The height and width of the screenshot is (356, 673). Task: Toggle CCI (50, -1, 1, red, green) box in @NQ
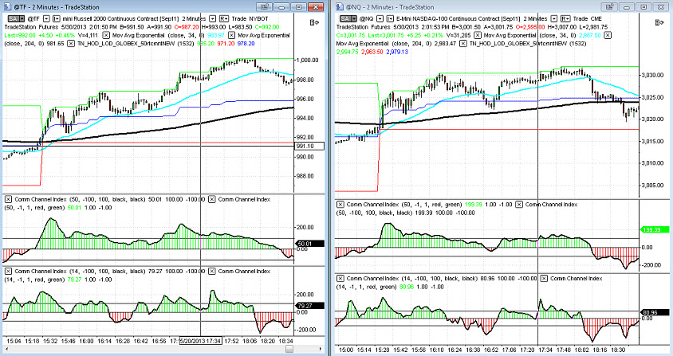[x=340, y=205]
